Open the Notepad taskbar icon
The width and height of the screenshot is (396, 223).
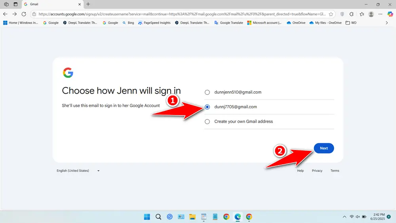tap(215, 217)
